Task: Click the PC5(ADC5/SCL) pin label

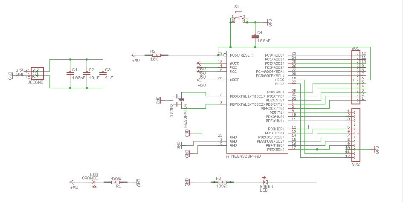Action: coord(270,76)
